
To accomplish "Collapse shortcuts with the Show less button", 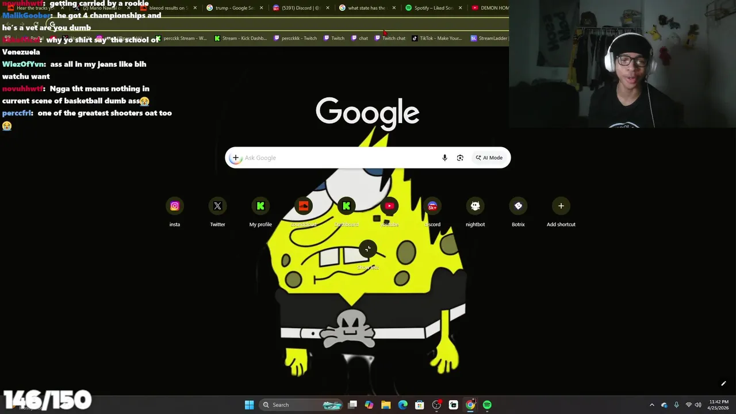I will [x=368, y=249].
